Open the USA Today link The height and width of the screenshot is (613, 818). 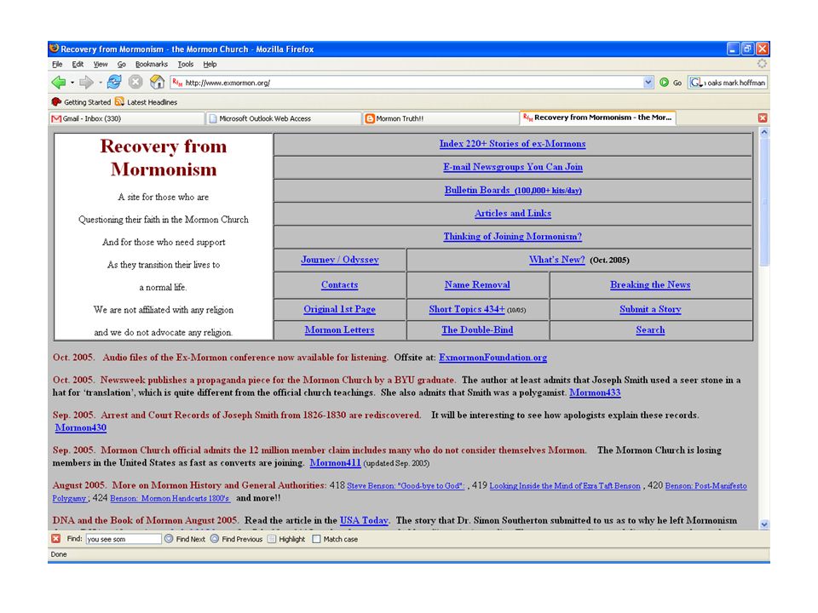tap(364, 520)
